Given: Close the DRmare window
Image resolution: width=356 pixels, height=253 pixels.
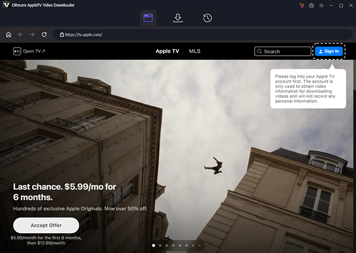Looking at the screenshot, I should coord(351,5).
